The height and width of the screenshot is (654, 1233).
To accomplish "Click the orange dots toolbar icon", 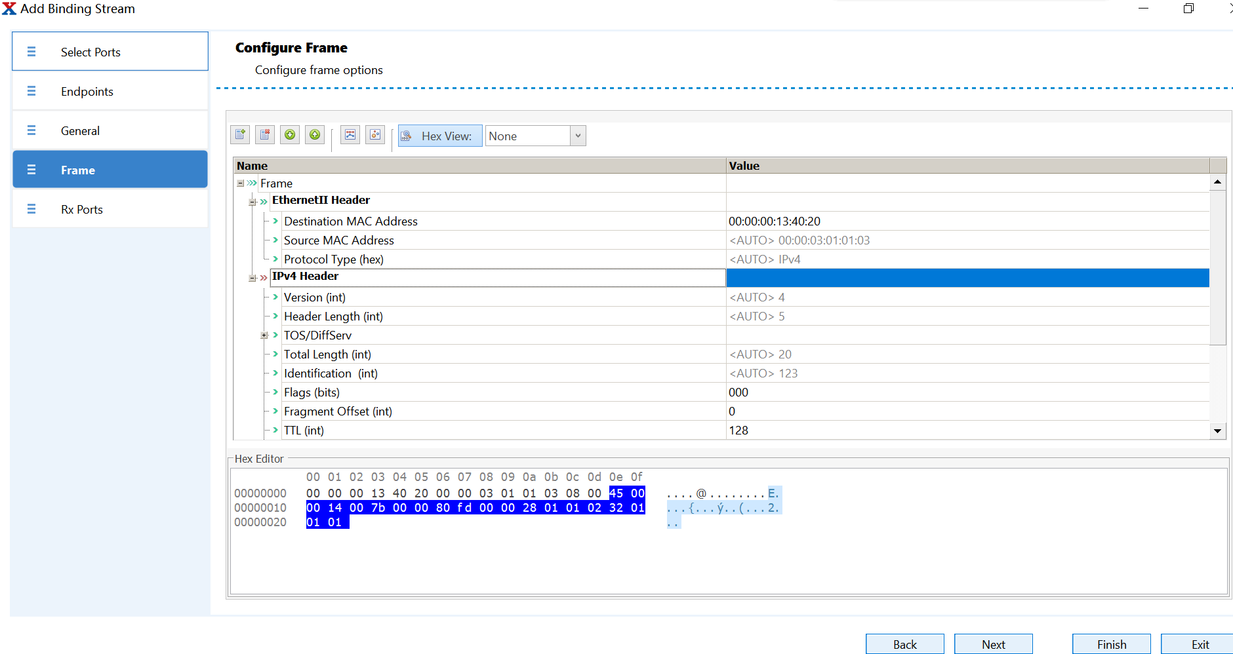I will click(375, 135).
